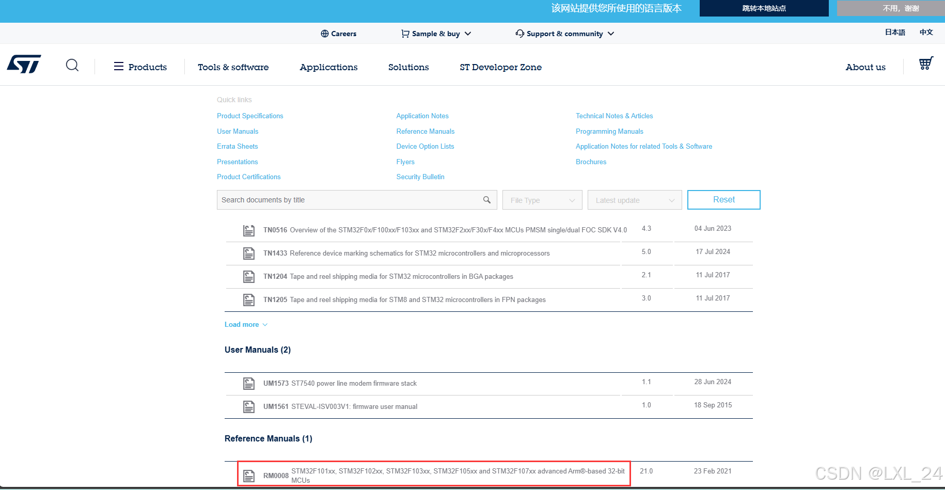Click version 21.0 of RM0008
This screenshot has height=490, width=945.
[647, 471]
